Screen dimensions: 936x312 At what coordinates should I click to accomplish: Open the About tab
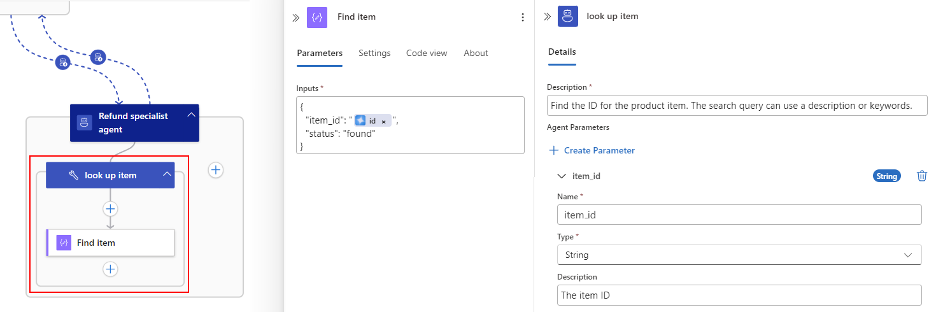(476, 53)
